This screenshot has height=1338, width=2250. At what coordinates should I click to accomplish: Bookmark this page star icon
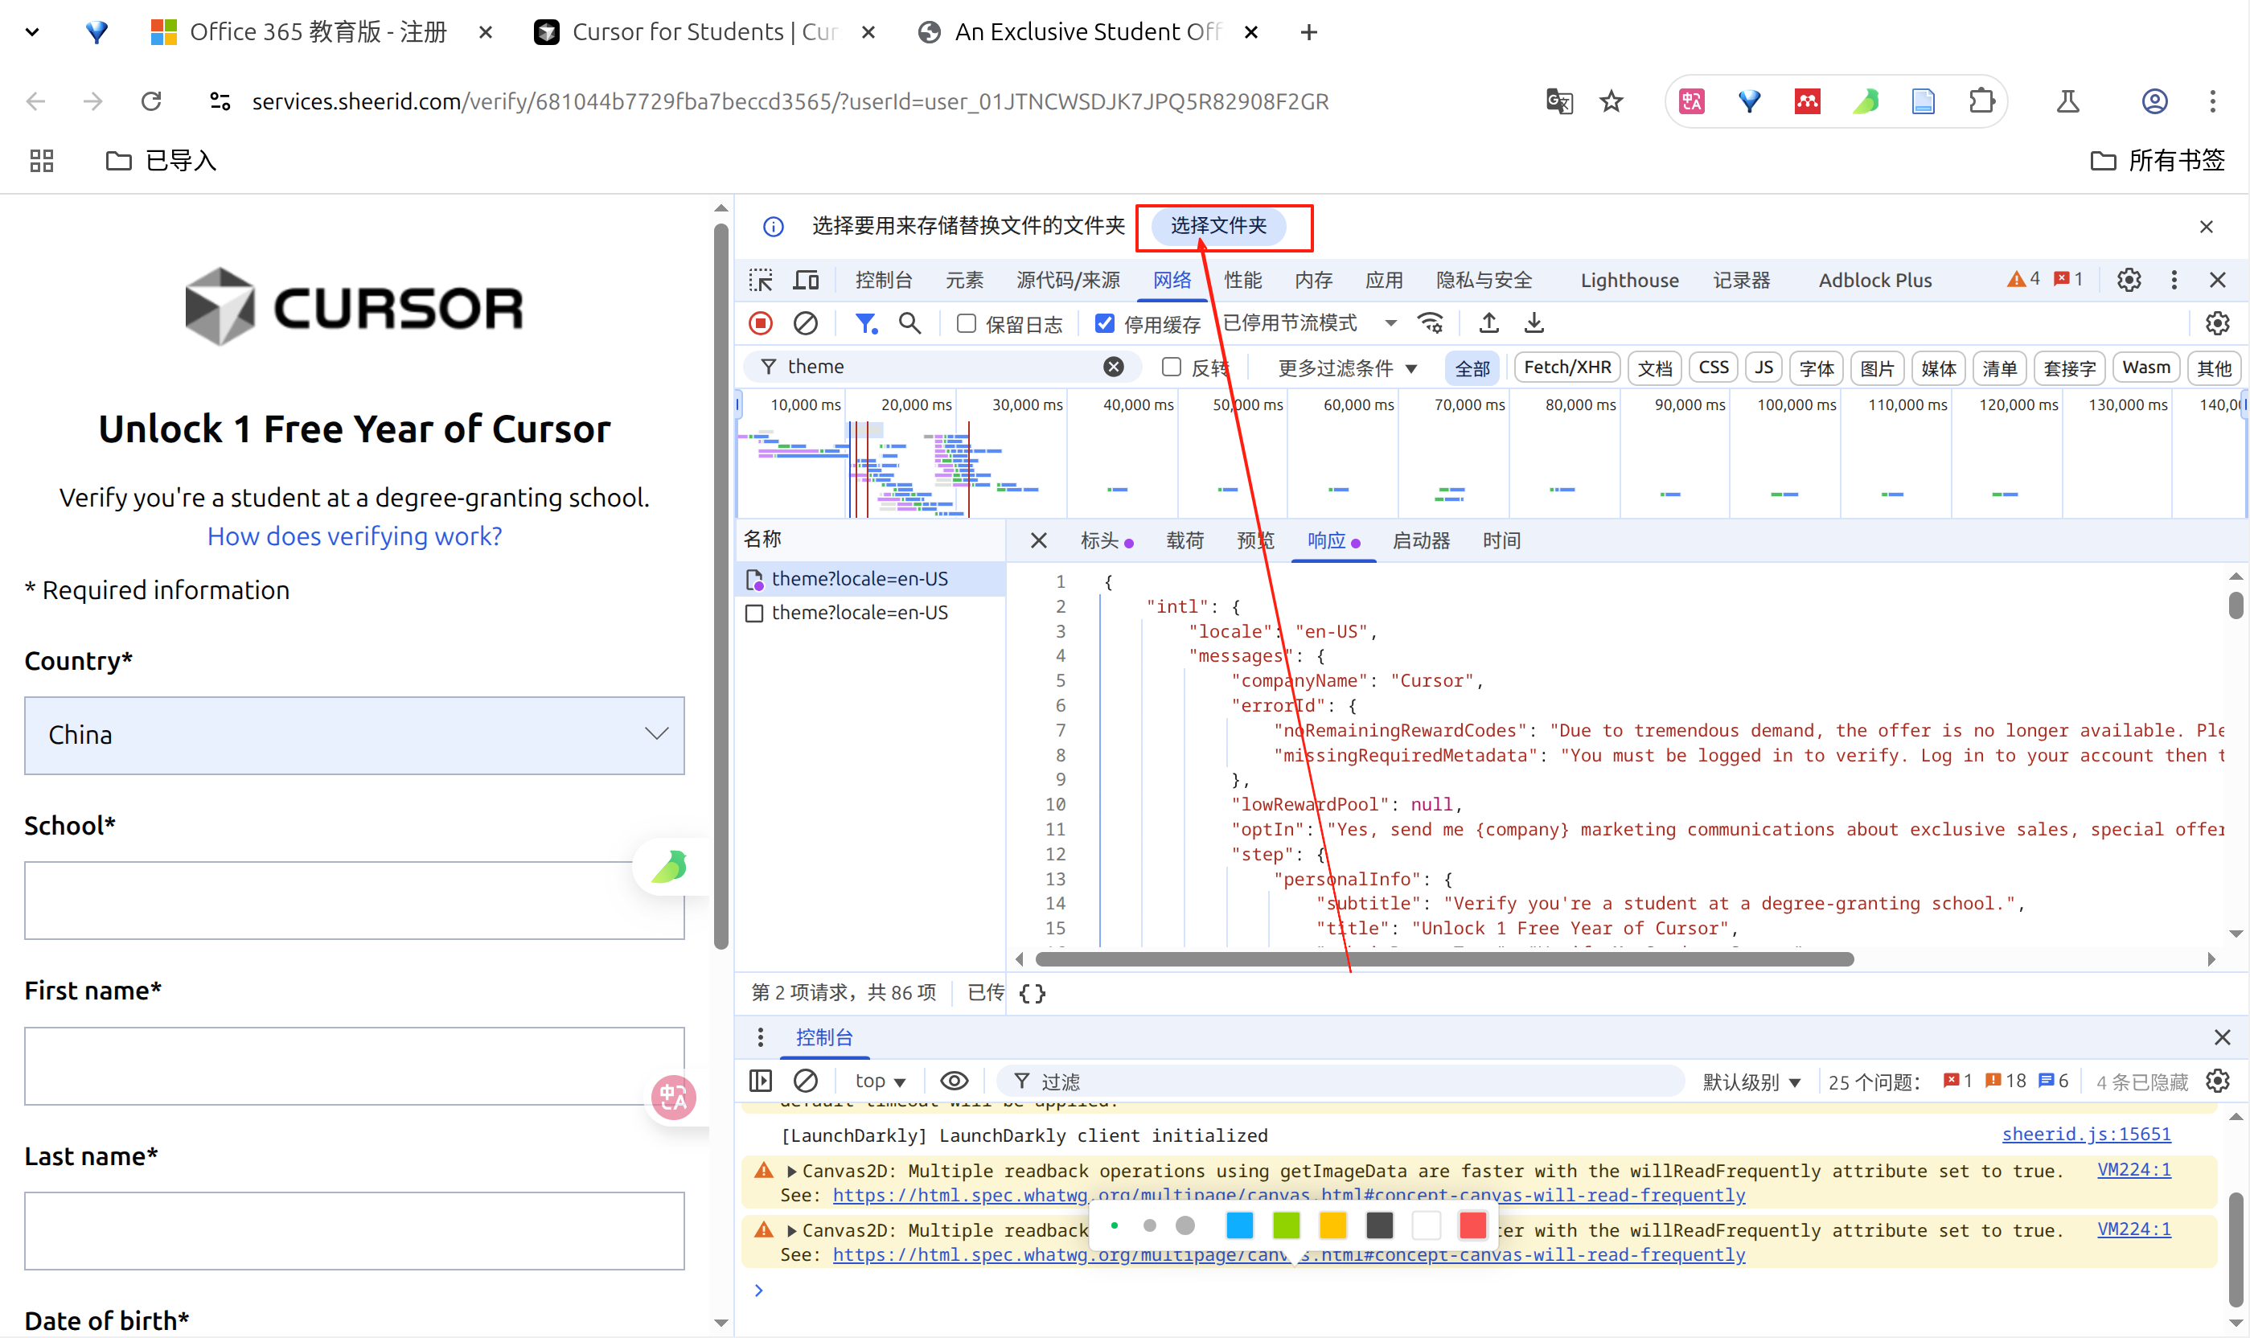1611,102
